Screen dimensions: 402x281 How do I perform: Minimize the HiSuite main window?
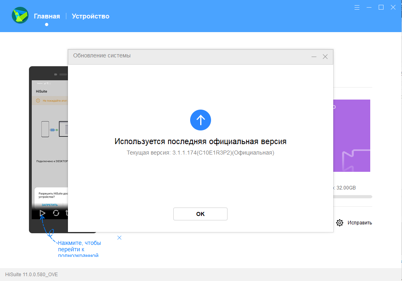pos(369,7)
